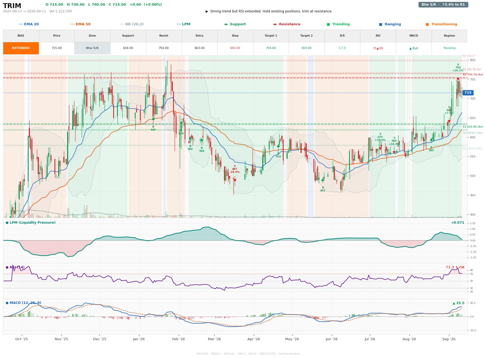The height and width of the screenshot is (358, 486).
Task: Click the sell marker S 750 +26.1%
Action: point(458,79)
